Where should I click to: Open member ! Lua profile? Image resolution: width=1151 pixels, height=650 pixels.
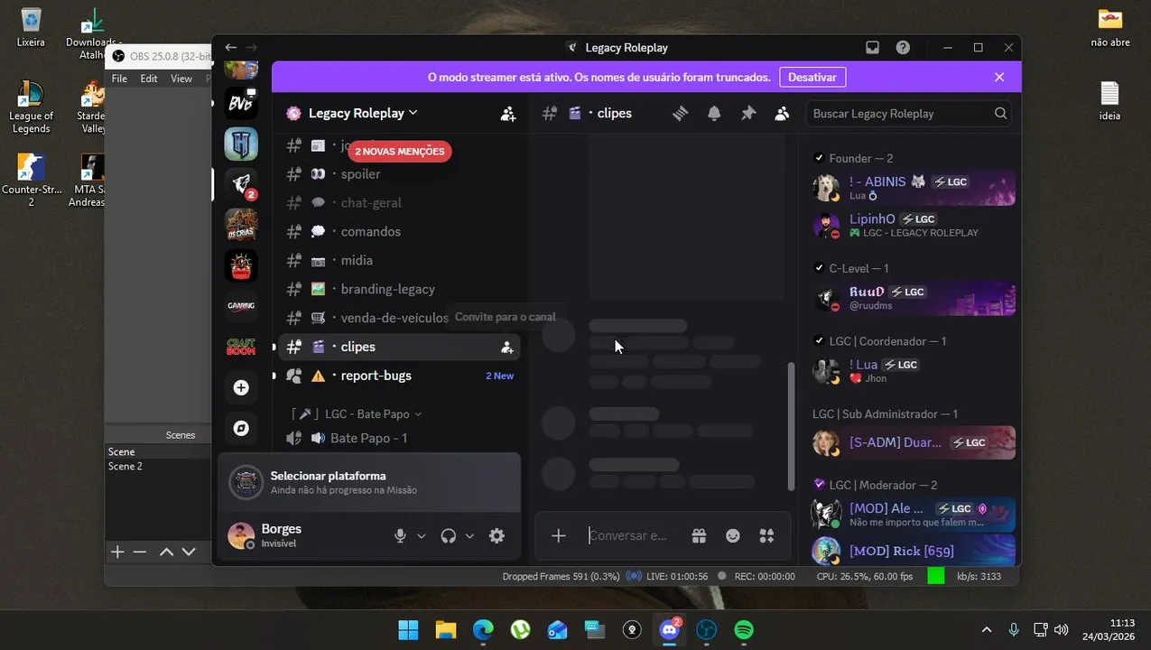(913, 371)
